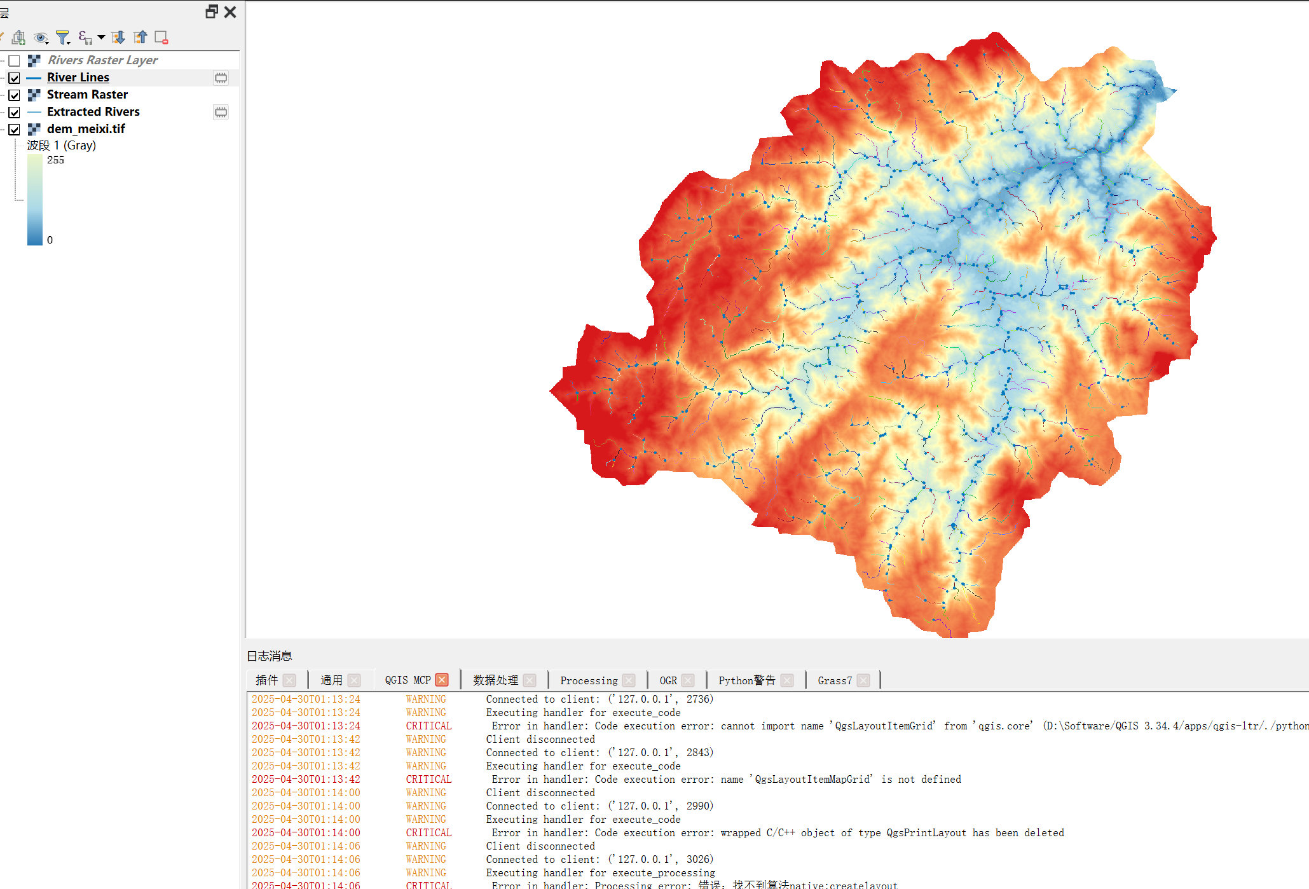The image size is (1309, 889).
Task: Click the CRITICAL label at 13:24
Action: click(x=428, y=726)
